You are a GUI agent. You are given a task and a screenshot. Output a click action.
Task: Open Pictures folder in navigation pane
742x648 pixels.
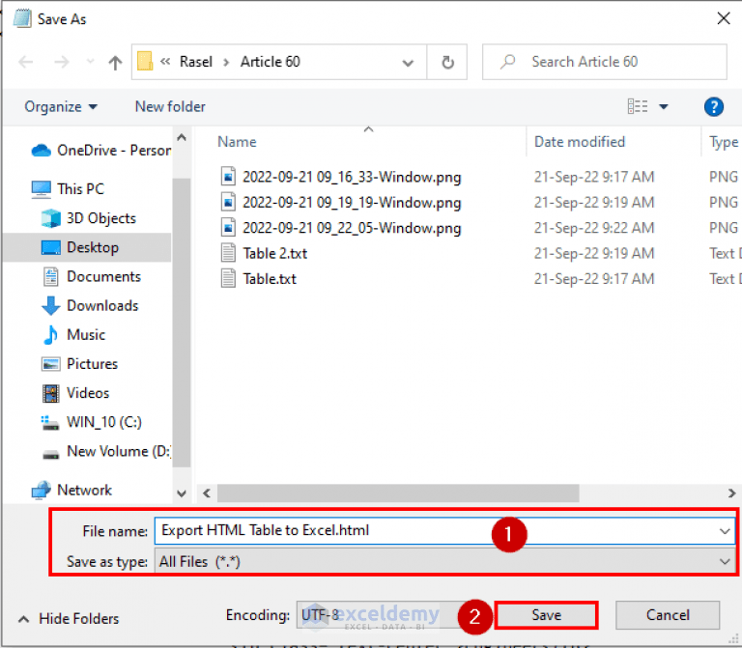pyautogui.click(x=79, y=364)
